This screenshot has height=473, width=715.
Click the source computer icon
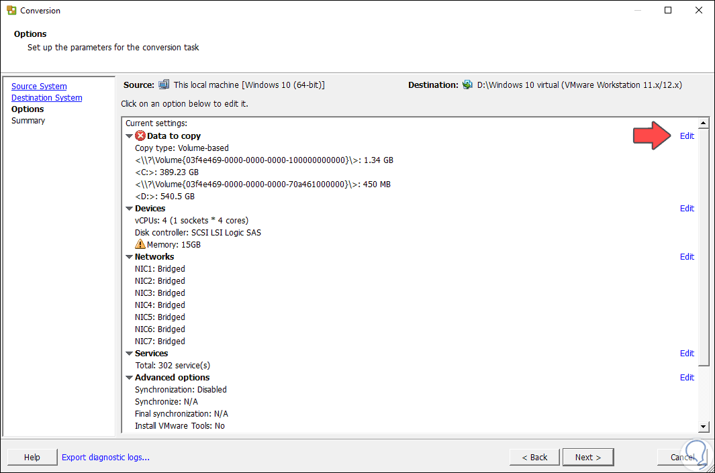[164, 85]
